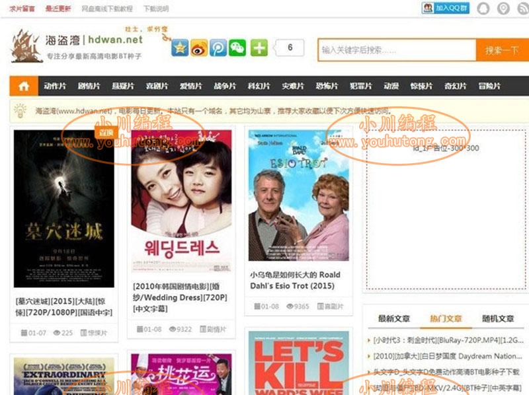Click the 海盗湾 pirate ship logo
This screenshot has height=395, width=529.
[x=26, y=46]
